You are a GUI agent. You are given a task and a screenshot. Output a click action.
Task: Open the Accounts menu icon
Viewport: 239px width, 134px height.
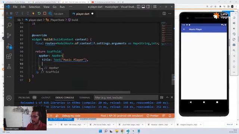[9, 98]
